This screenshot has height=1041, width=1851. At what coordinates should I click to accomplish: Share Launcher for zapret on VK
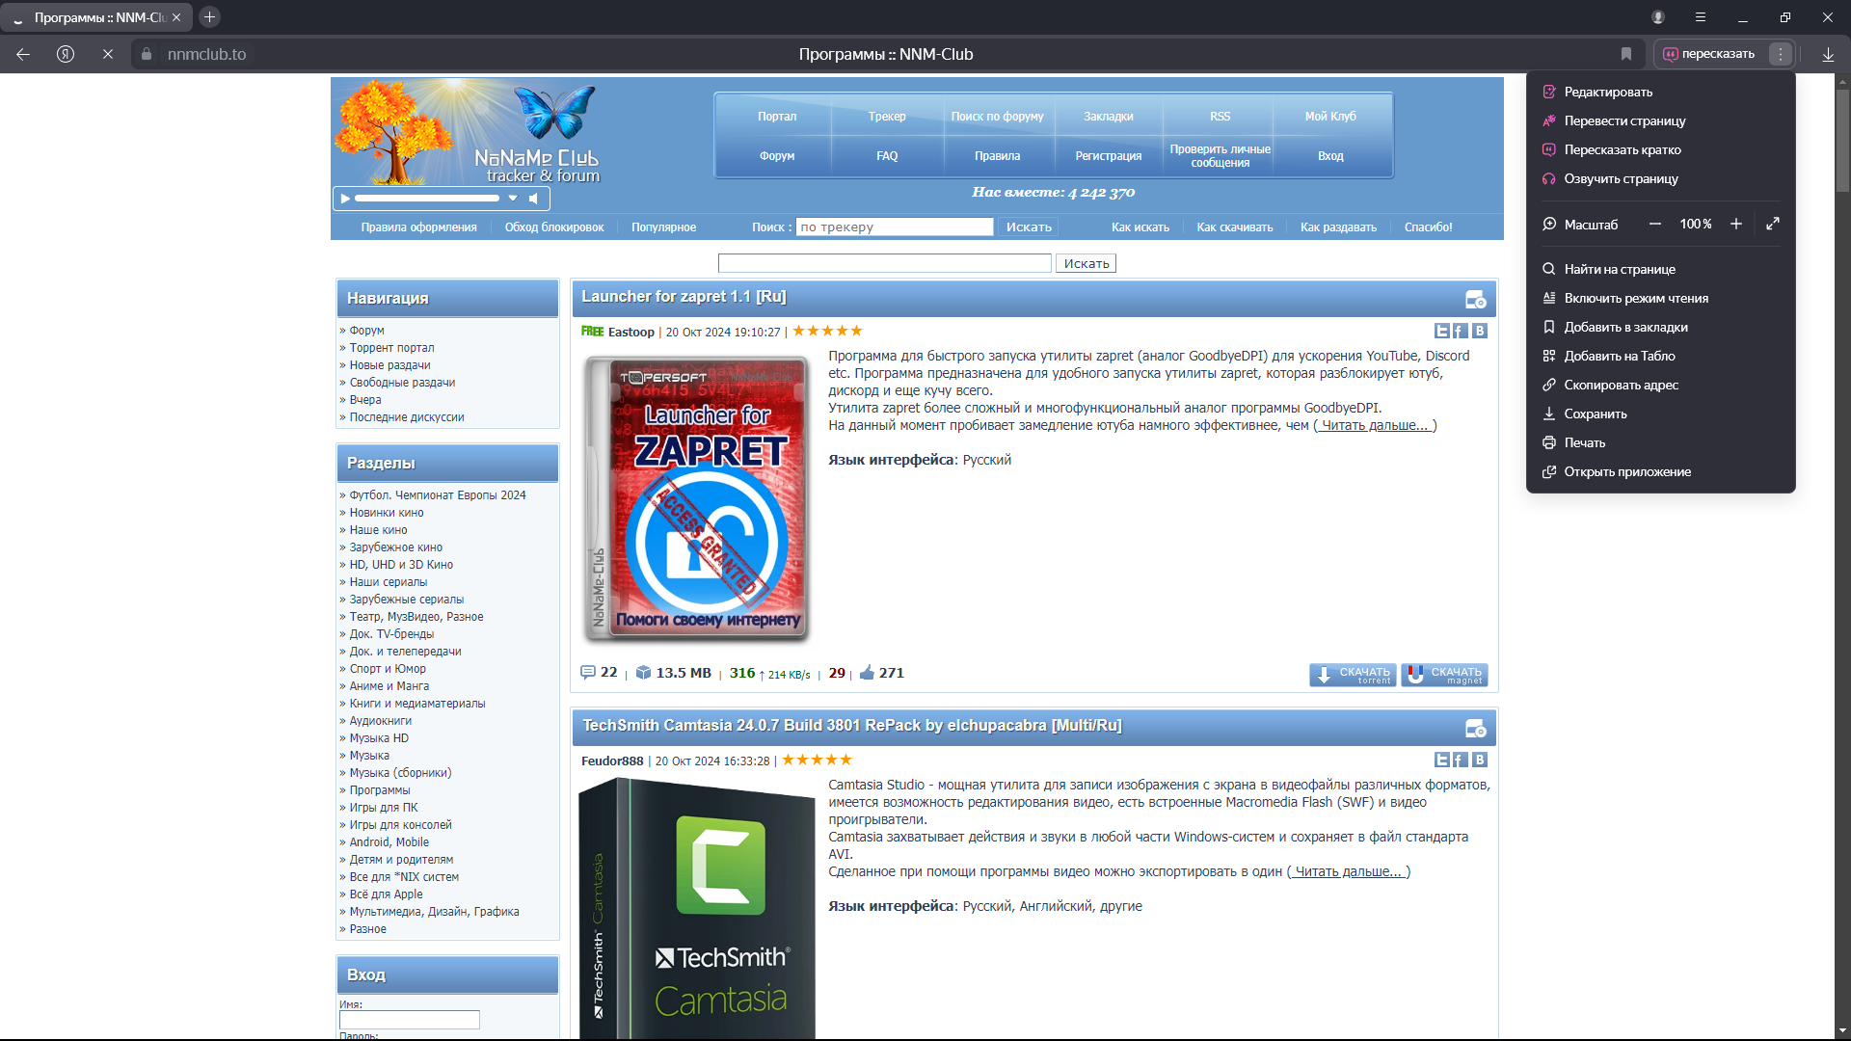(1480, 331)
